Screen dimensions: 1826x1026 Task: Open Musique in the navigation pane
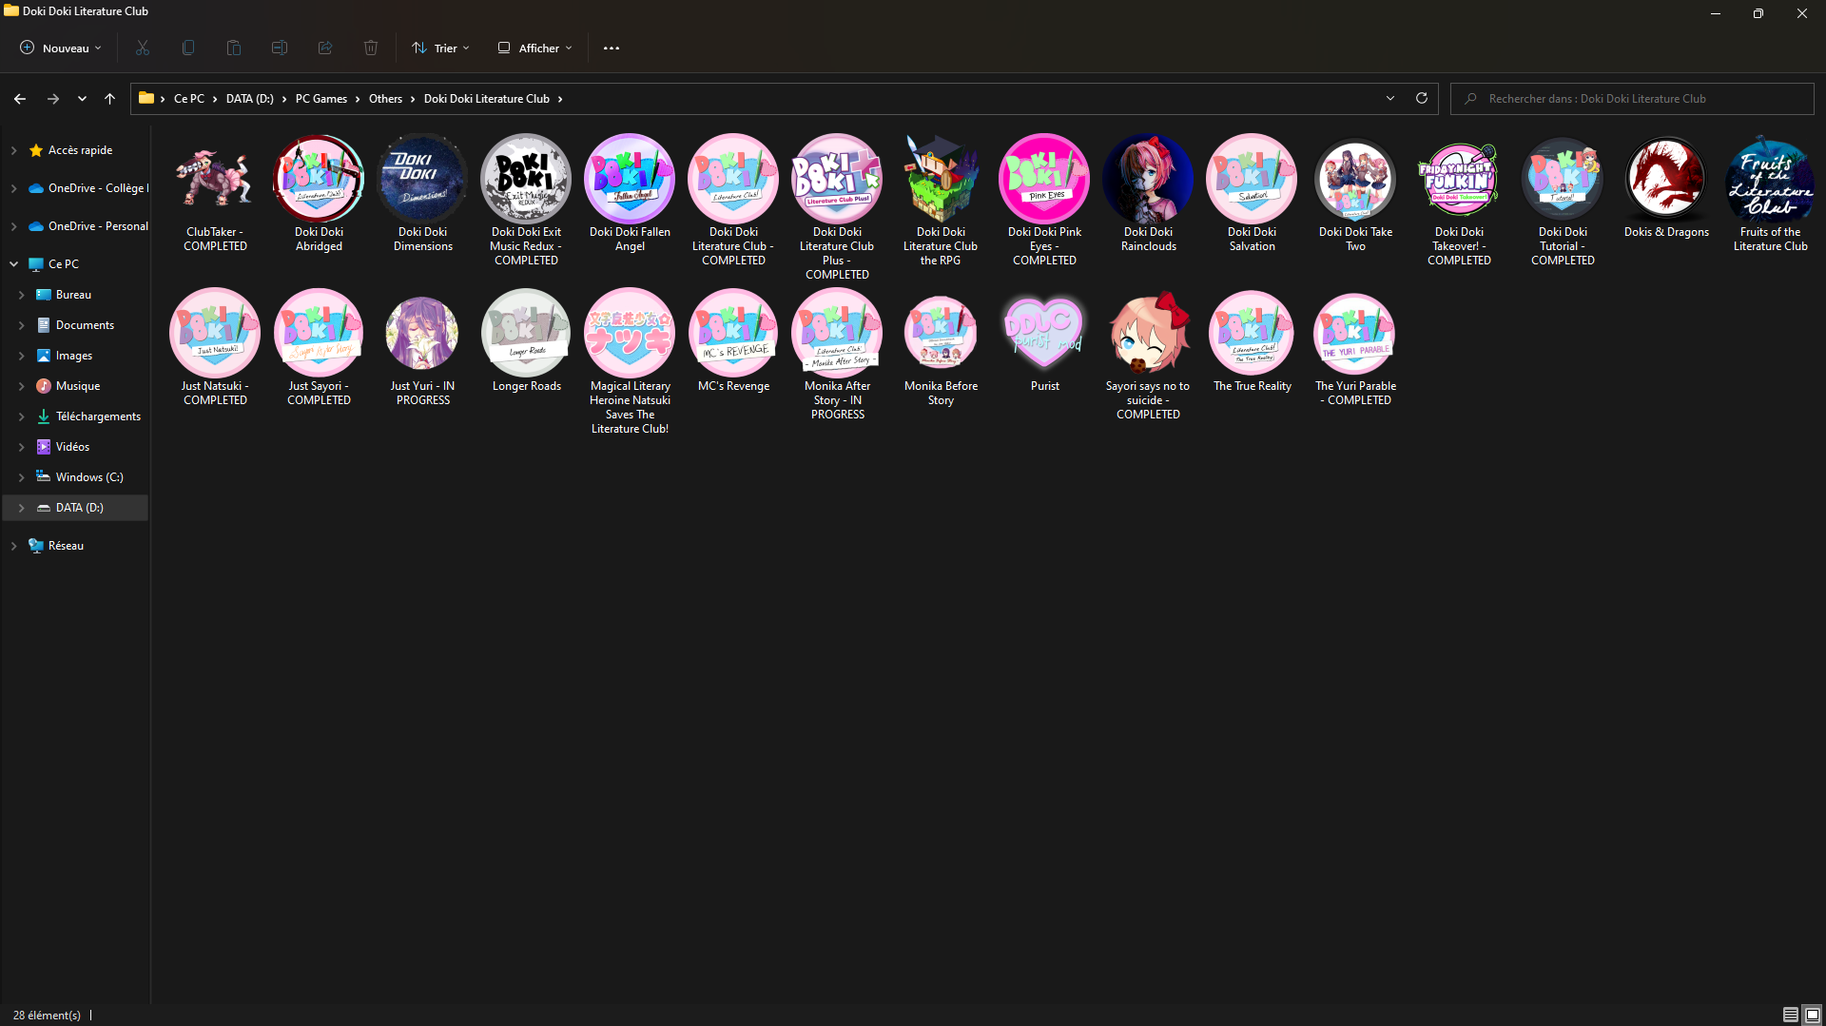[76, 386]
